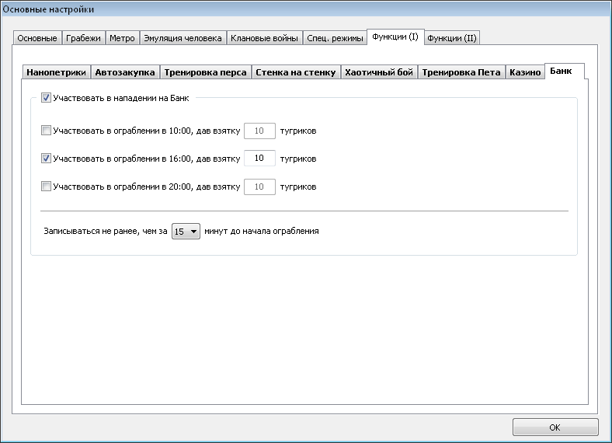Open the Автозакупка sub-tab

125,72
